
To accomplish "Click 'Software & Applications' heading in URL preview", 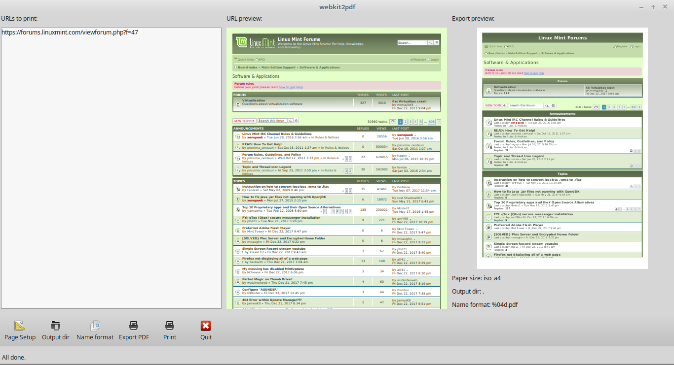I will click(256, 76).
